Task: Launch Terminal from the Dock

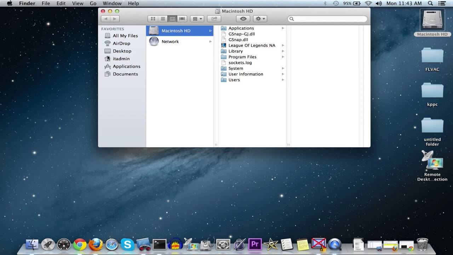Action: [x=160, y=244]
